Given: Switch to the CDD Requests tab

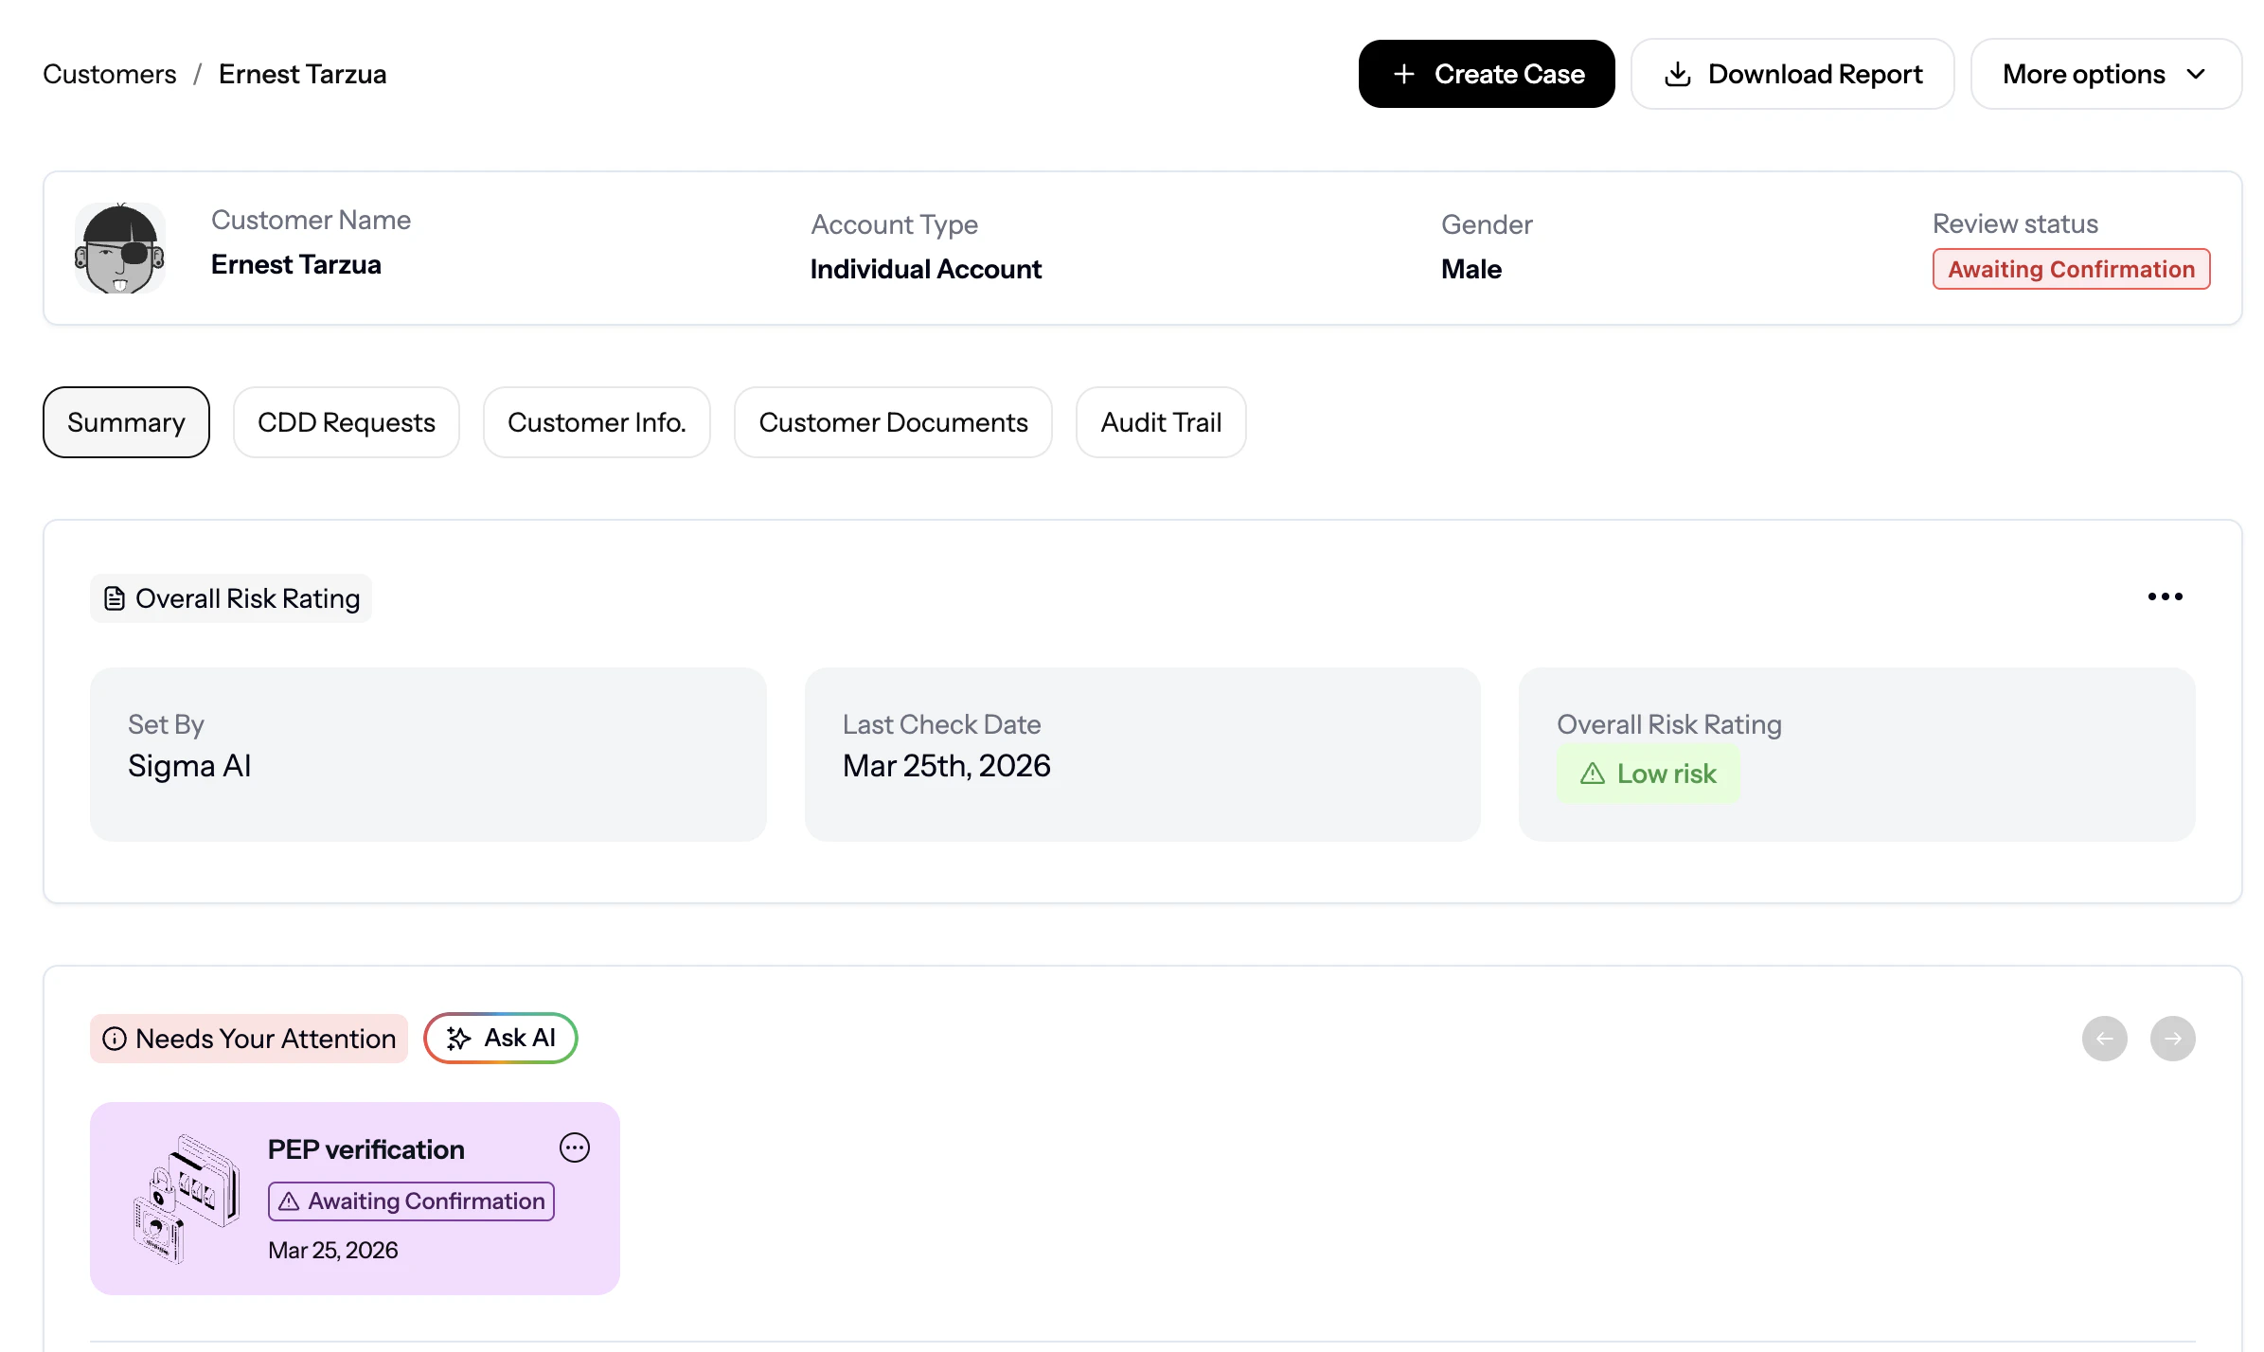Looking at the screenshot, I should 346,422.
